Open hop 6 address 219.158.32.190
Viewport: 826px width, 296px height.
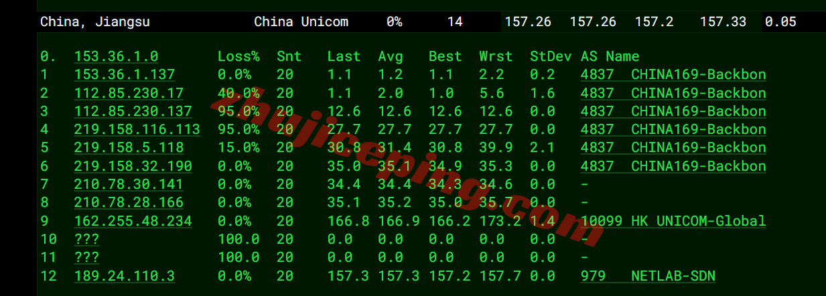pyautogui.click(x=133, y=166)
